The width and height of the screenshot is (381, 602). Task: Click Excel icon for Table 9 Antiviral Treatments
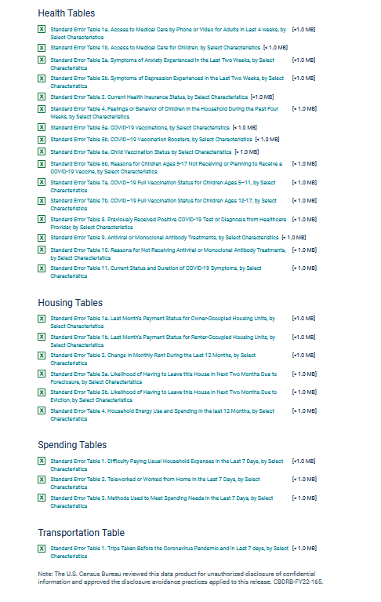coord(42,238)
